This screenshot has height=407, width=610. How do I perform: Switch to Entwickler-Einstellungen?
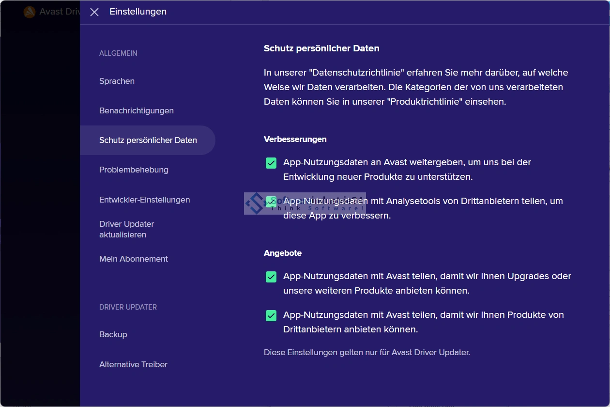[x=144, y=200]
